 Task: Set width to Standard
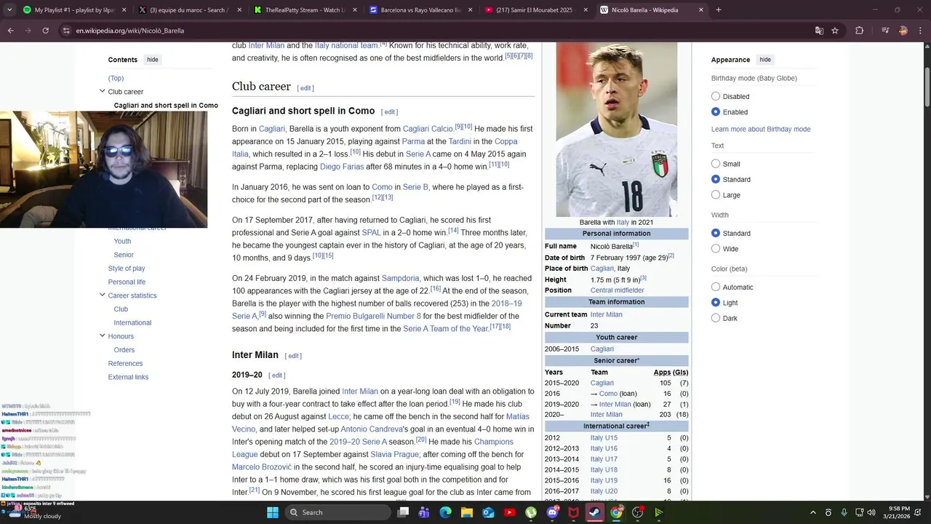pyautogui.click(x=716, y=233)
